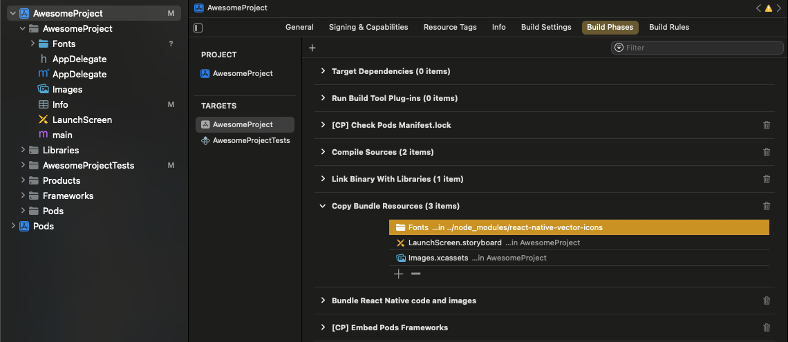Expand the Fonts folder in navigator
The image size is (788, 342).
tap(33, 44)
